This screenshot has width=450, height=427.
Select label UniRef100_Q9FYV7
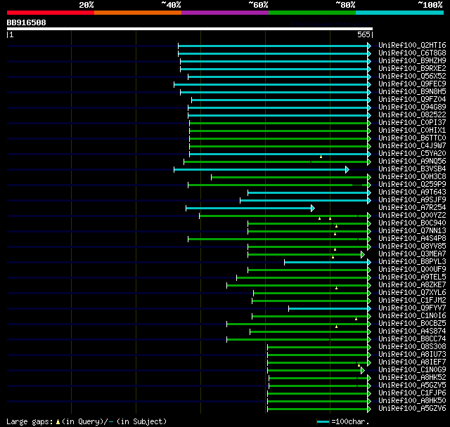pos(412,308)
